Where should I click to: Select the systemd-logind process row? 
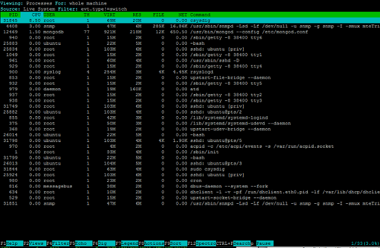click(190, 117)
